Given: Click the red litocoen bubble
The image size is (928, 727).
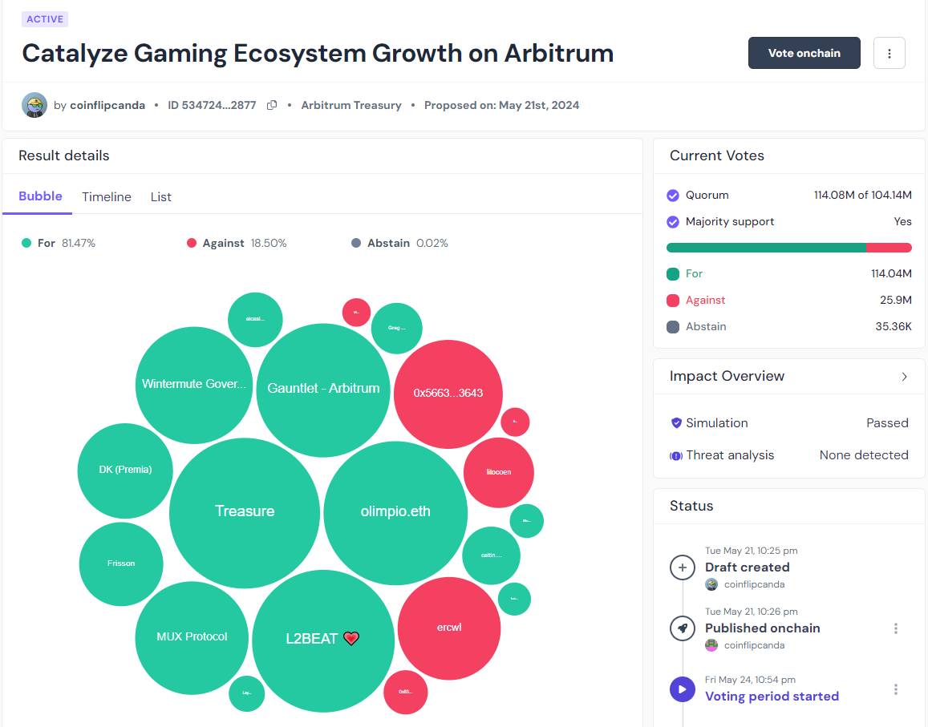Looking at the screenshot, I should click(498, 473).
